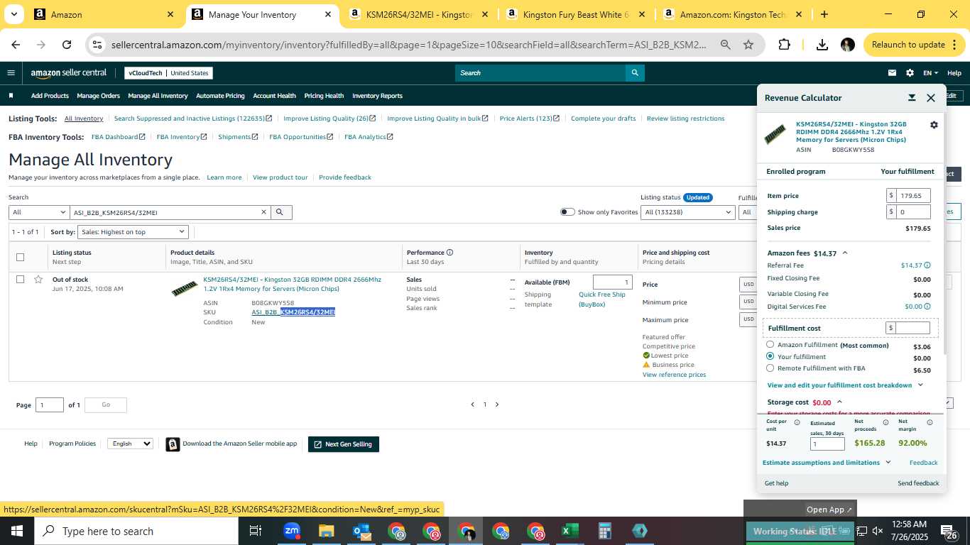The image size is (970, 545).
Task: Select Amazon Fulfillment radio option
Action: (770, 344)
